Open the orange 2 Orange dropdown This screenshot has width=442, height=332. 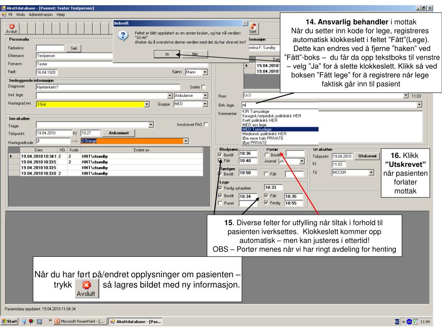[x=186, y=141]
